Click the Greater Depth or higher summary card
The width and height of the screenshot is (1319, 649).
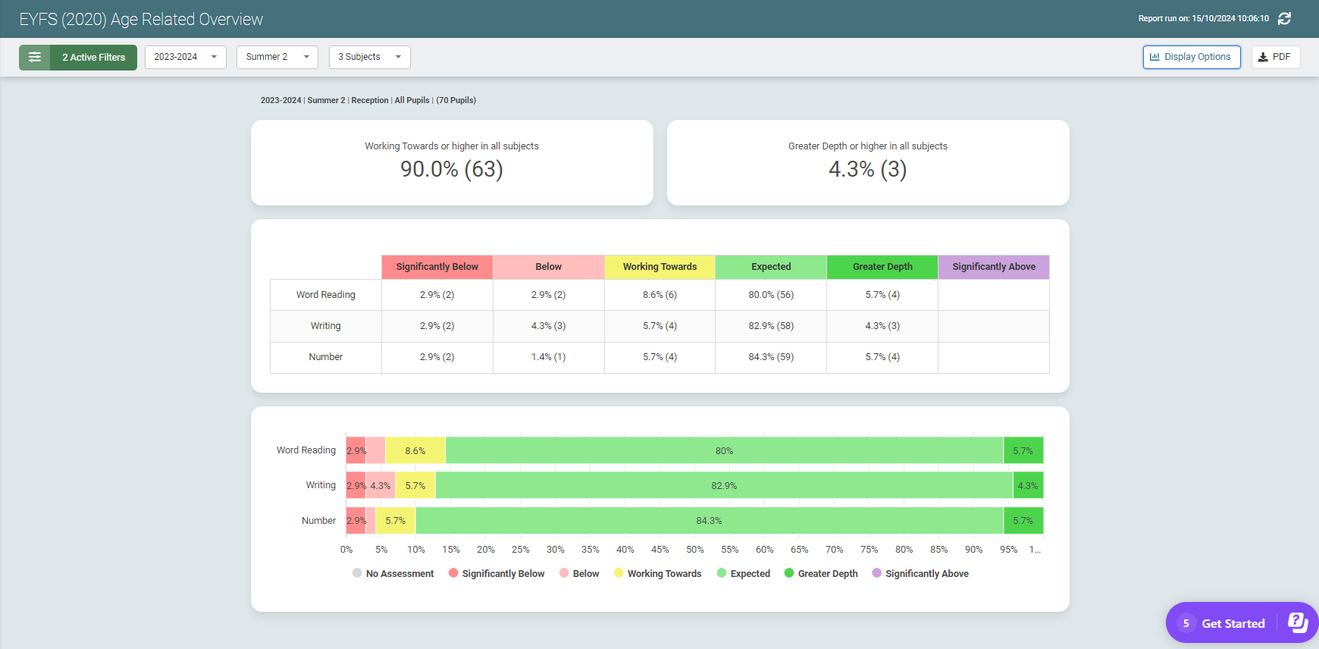[x=867, y=162]
